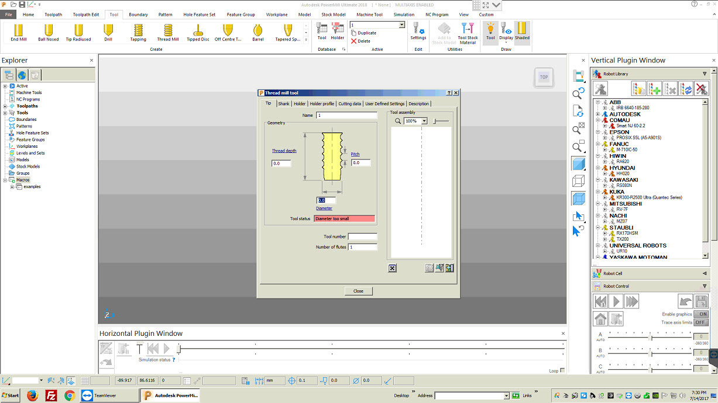Create a Tapered Spherical tool

coord(287,33)
